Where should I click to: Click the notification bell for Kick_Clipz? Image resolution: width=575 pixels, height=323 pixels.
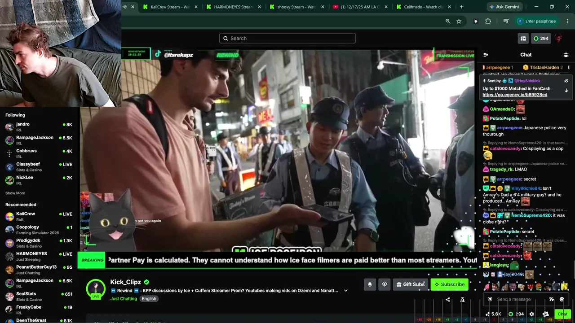[370, 284]
